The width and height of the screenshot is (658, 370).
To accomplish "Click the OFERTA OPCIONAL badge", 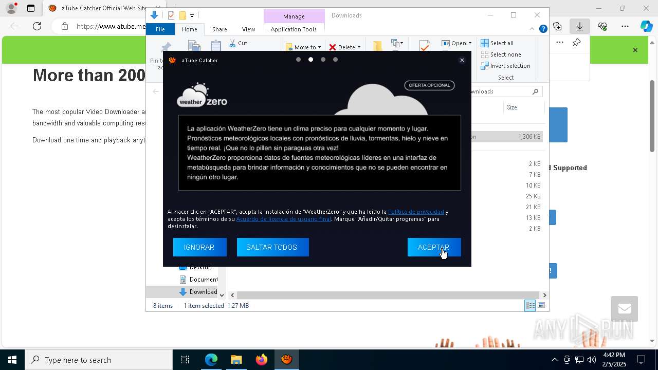I will point(429,85).
